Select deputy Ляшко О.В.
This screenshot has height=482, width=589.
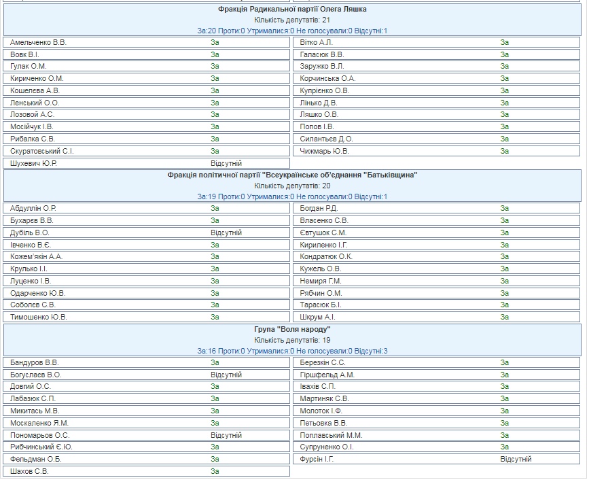click(319, 114)
